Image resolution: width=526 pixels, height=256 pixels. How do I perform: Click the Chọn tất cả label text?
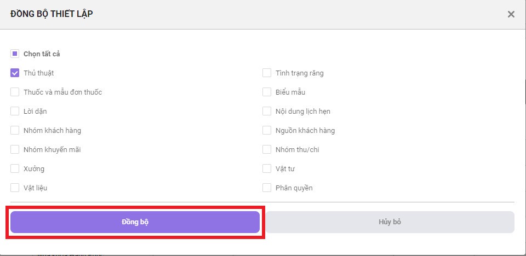tap(42, 54)
